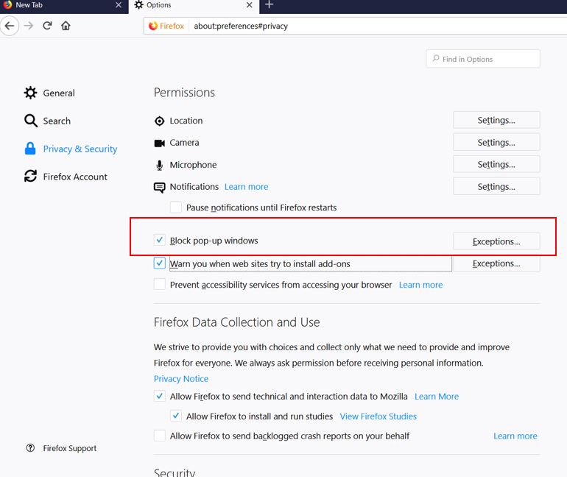Screen dimensions: 567x479
Task: Open the Privacy Notice link
Action: click(181, 378)
